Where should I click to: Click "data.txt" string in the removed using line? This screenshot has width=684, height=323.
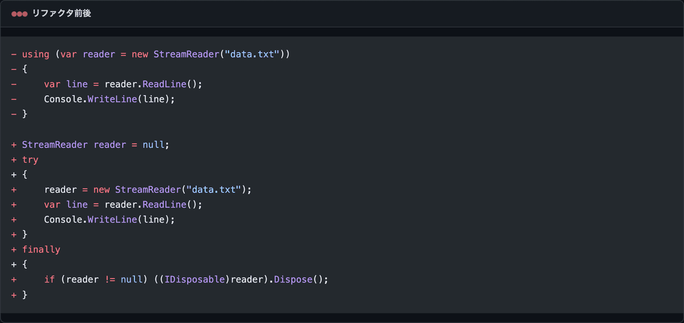point(252,54)
